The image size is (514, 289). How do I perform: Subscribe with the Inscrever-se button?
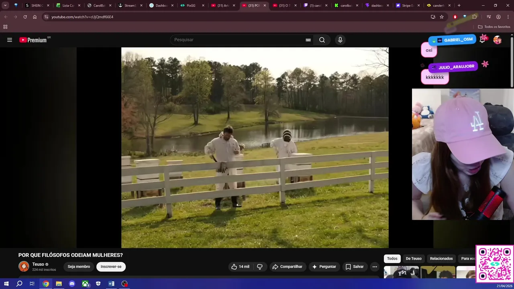tap(111, 267)
